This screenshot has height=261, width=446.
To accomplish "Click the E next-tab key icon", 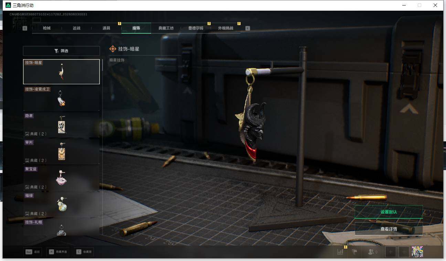I will [x=247, y=28].
